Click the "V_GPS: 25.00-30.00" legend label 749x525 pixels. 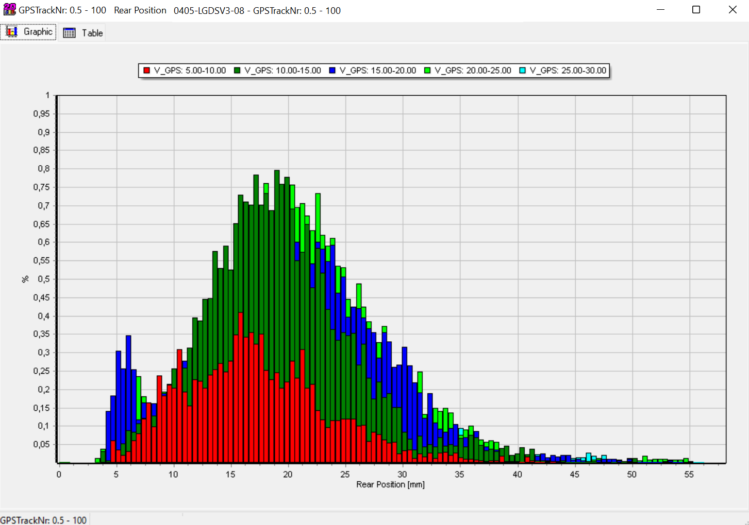[x=568, y=71]
